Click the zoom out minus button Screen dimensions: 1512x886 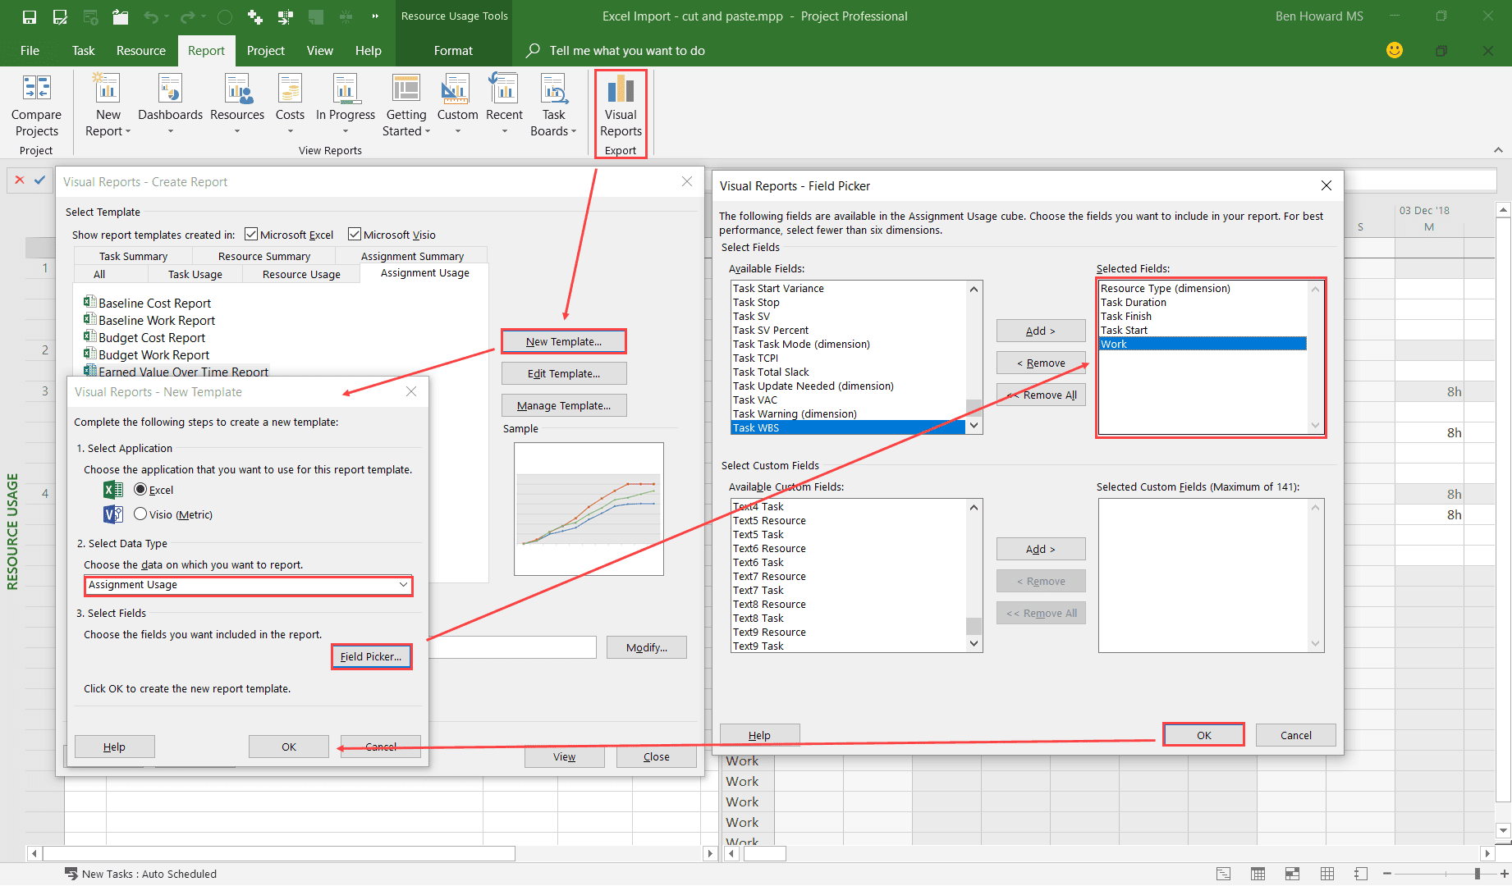pos(1388,874)
